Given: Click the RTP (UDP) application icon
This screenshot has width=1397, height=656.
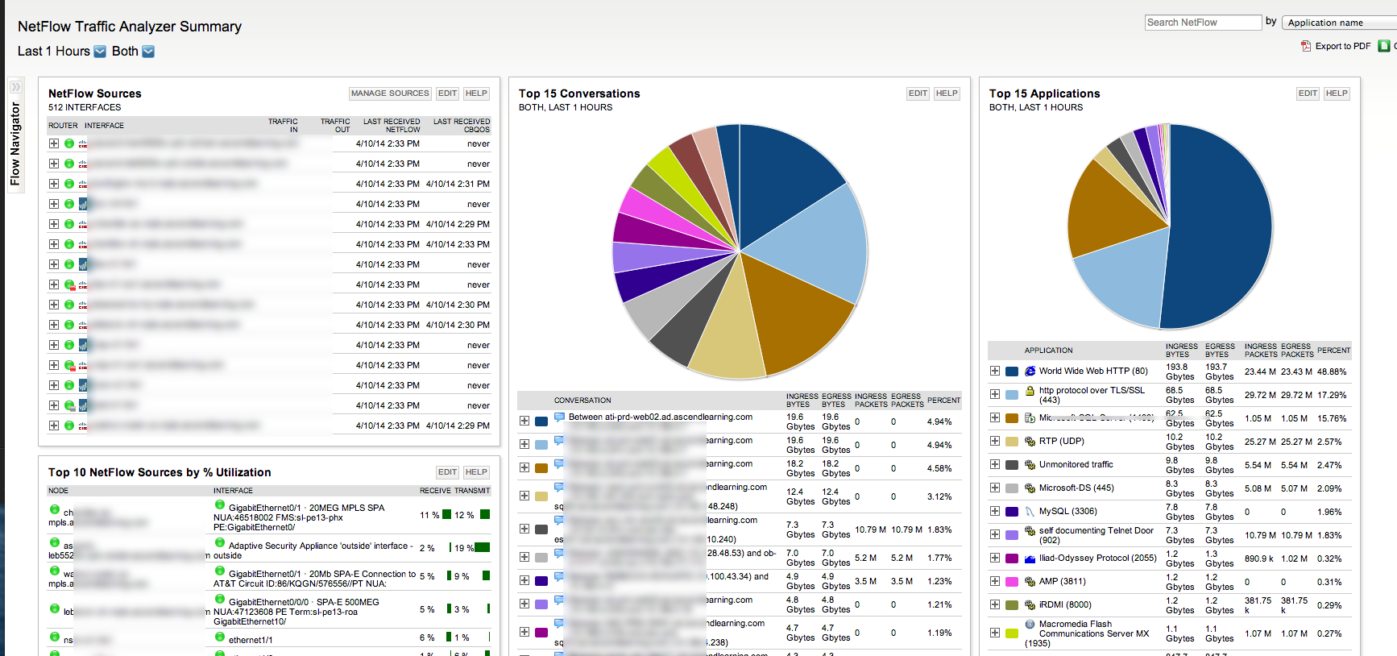Looking at the screenshot, I should point(1030,442).
